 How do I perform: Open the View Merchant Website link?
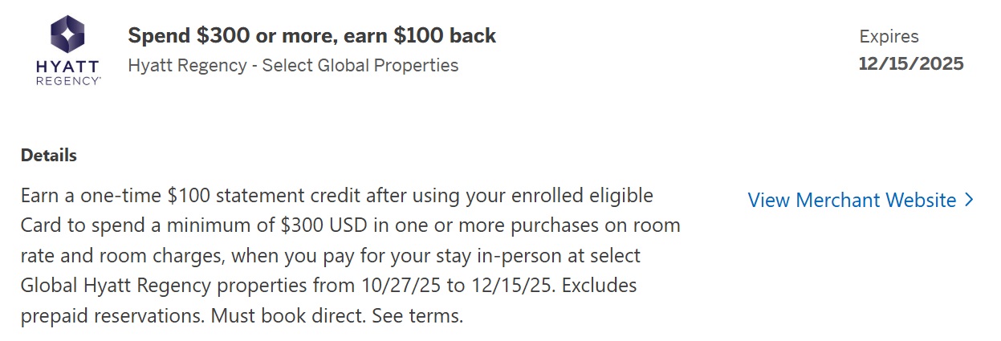pos(852,200)
